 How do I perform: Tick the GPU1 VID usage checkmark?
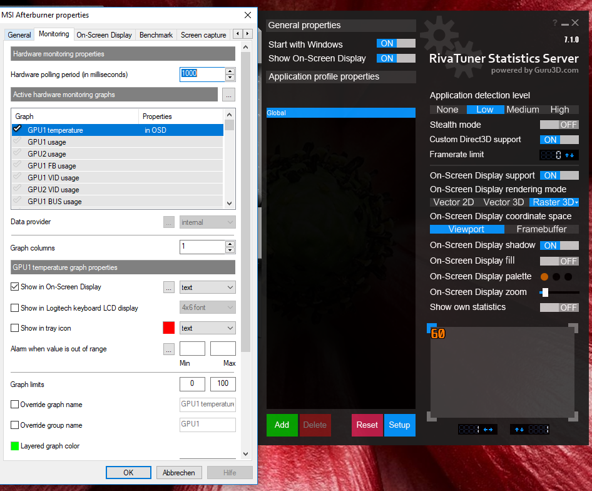(17, 177)
